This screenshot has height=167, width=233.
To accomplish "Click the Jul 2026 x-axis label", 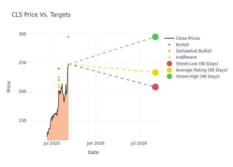I will (x=139, y=143).
